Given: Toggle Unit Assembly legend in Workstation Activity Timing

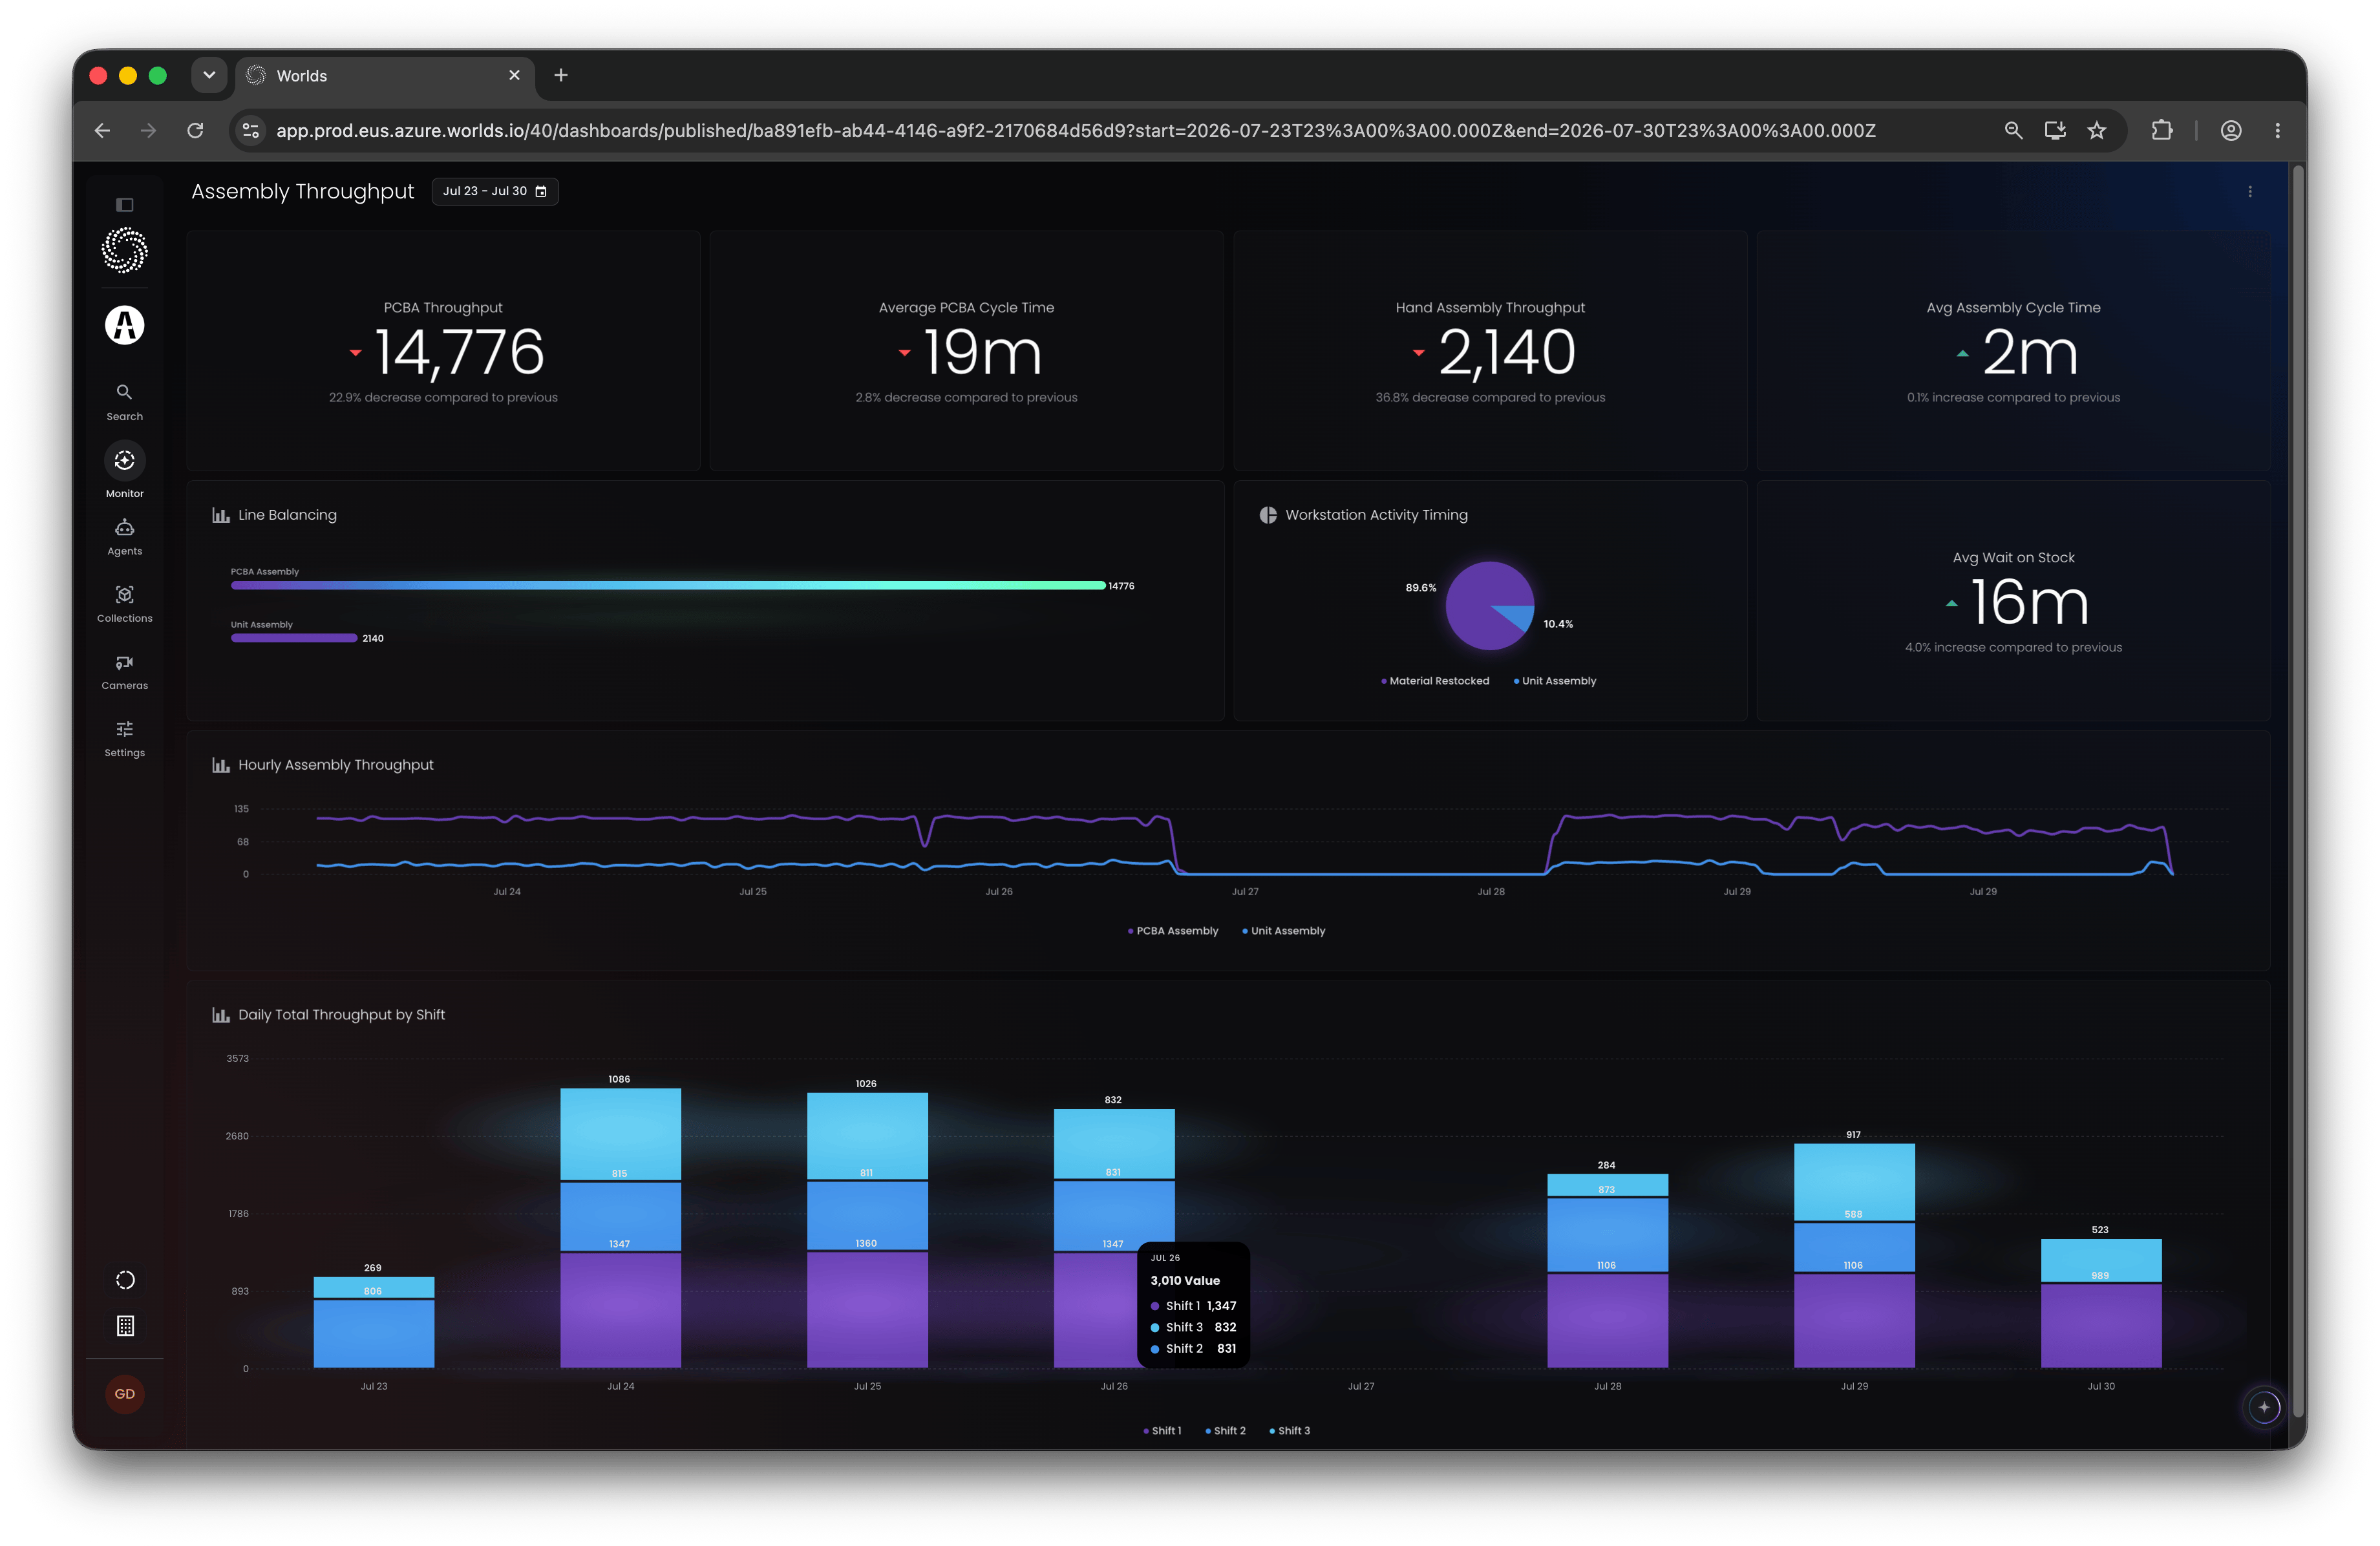Looking at the screenshot, I should [x=1555, y=681].
